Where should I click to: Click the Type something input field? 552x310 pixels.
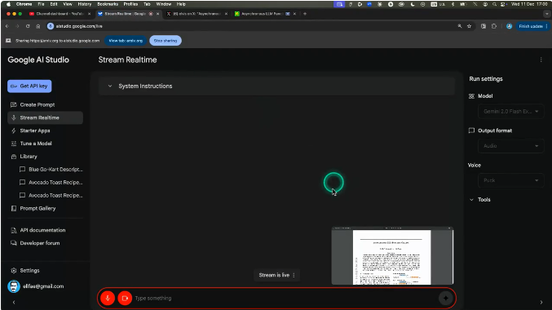pyautogui.click(x=285, y=298)
